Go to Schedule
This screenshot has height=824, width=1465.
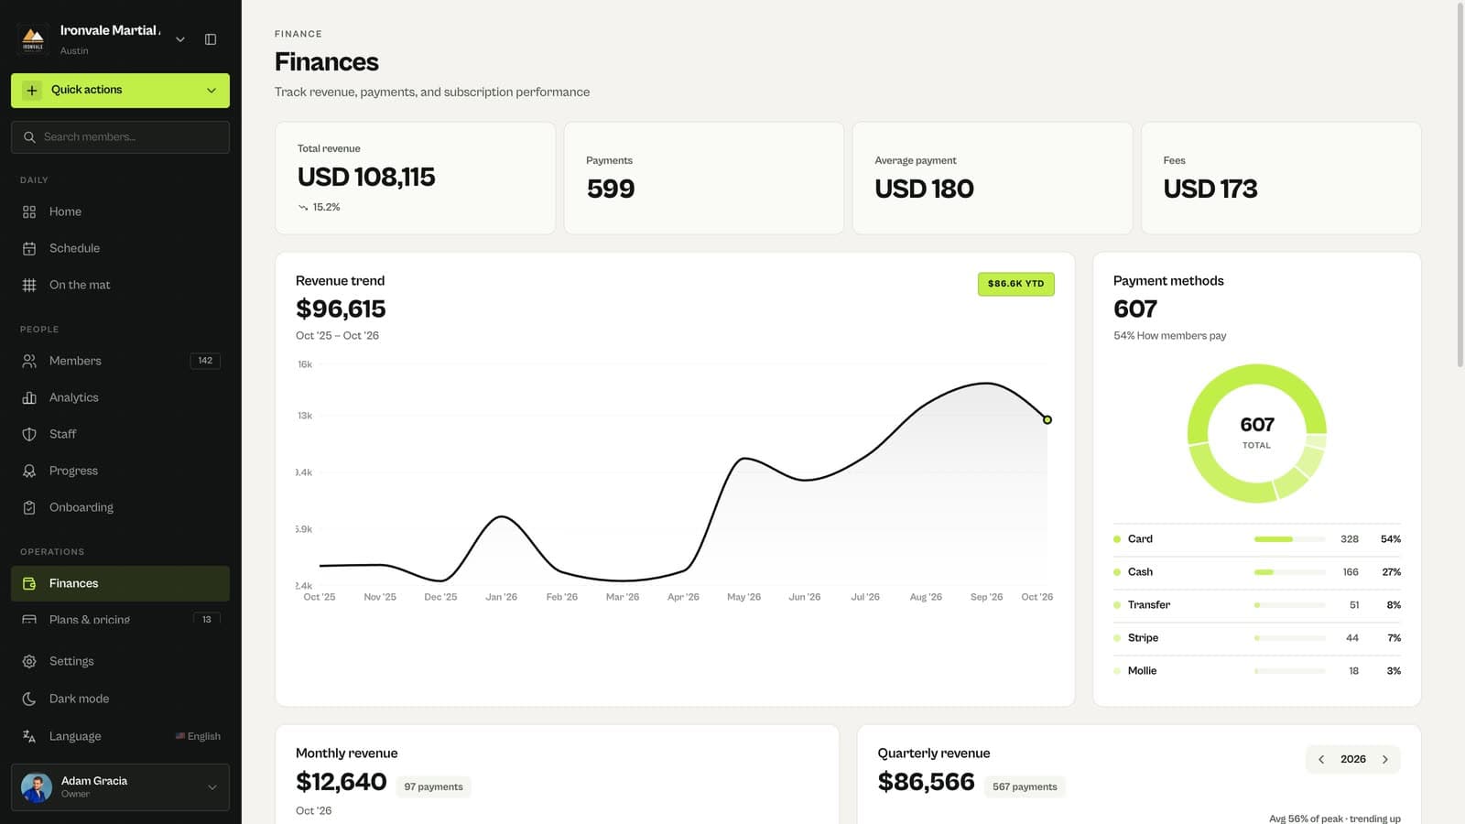coord(120,248)
